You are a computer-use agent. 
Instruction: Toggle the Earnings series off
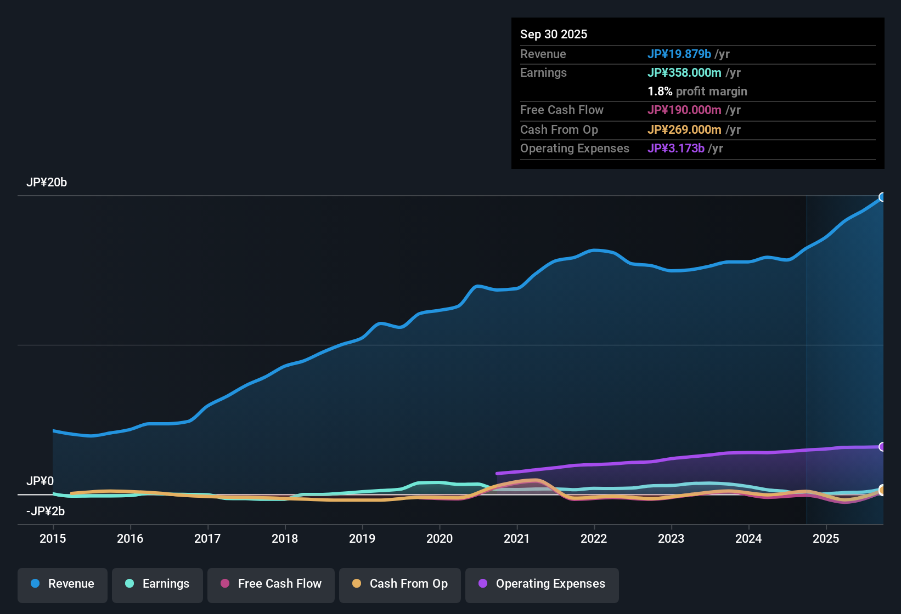(x=157, y=584)
